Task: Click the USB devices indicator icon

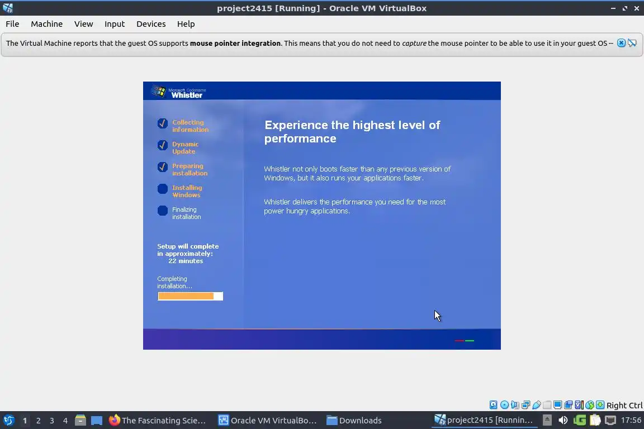Action: 537,405
